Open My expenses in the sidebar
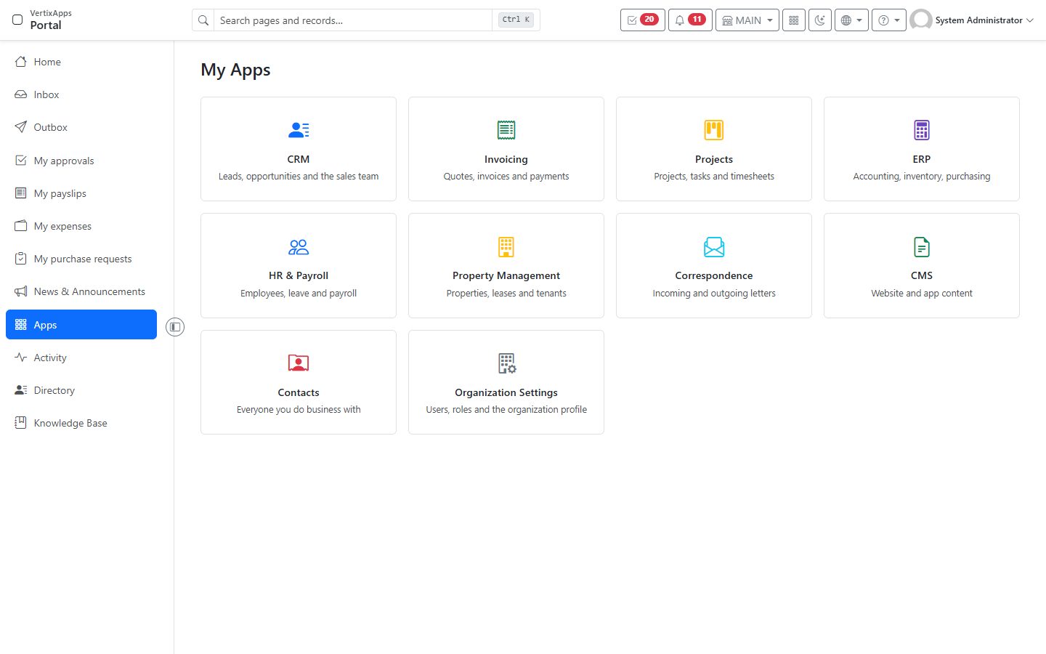Image resolution: width=1046 pixels, height=654 pixels. (x=81, y=226)
